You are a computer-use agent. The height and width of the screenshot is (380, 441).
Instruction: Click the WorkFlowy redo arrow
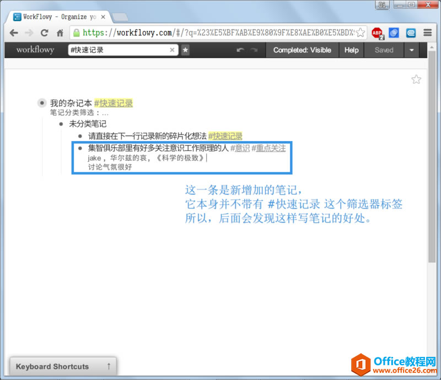(254, 50)
